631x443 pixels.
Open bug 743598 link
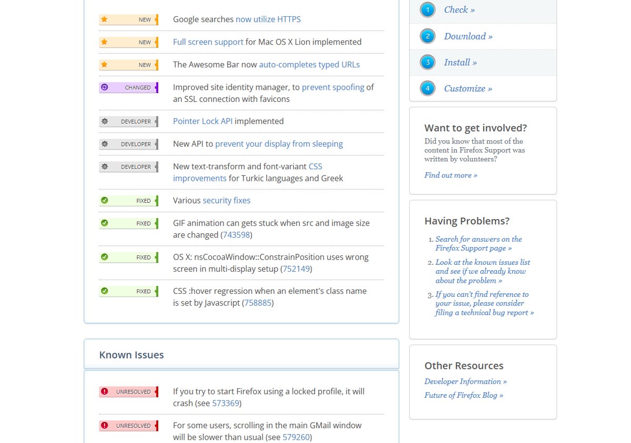236,235
